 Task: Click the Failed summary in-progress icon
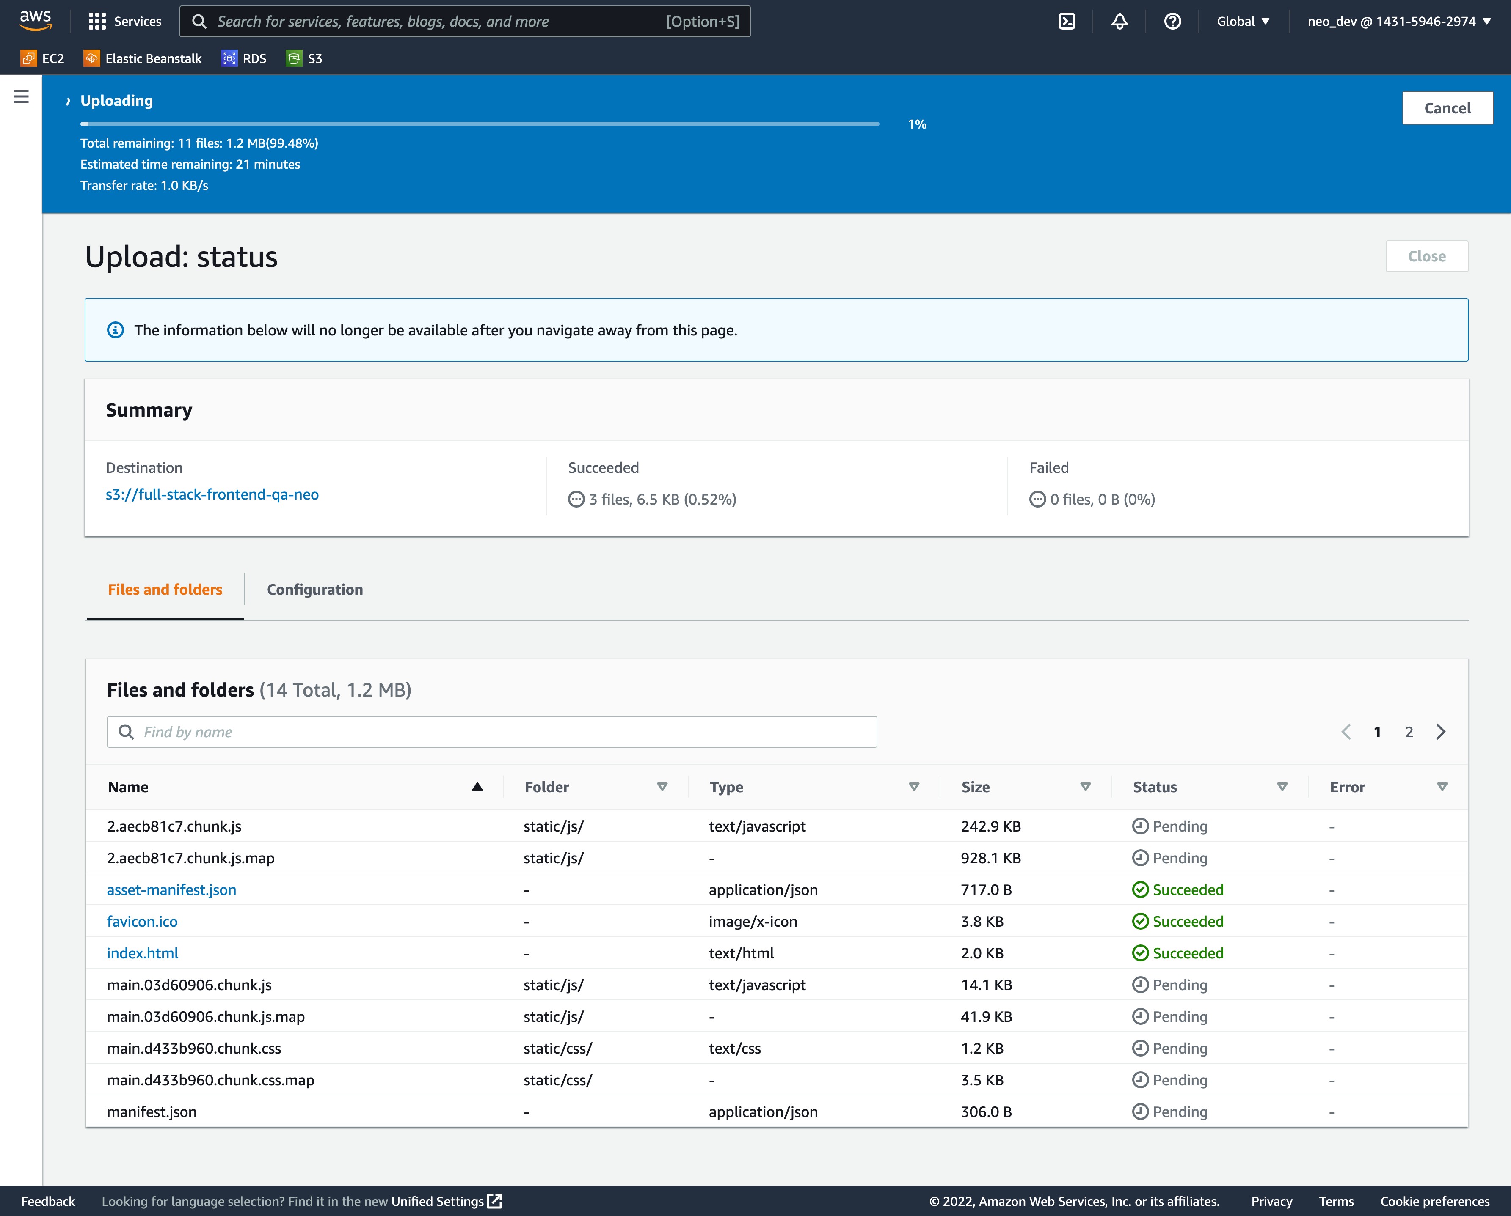[1037, 500]
